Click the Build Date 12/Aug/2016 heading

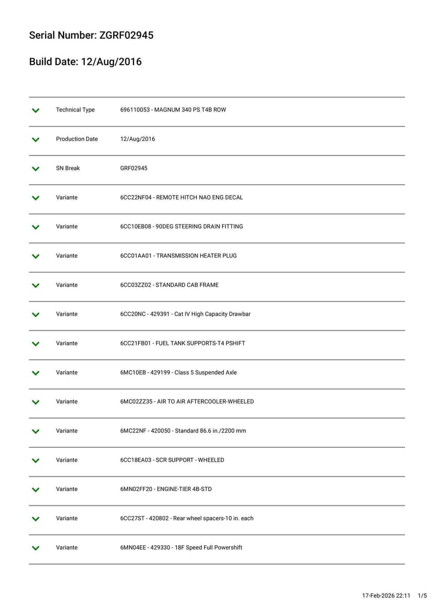pyautogui.click(x=85, y=62)
